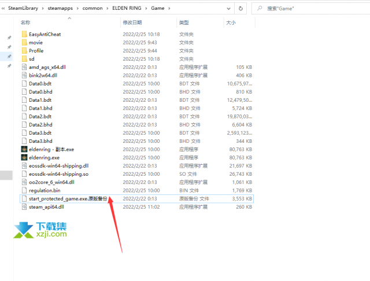Select the file named oo2core_6_win64.dll
The image size is (370, 281).
pos(51,182)
